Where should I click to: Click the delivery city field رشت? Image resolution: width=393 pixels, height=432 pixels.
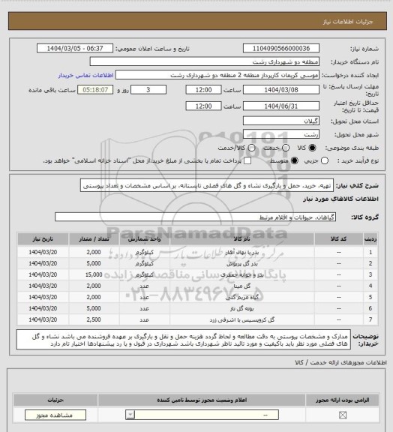(281, 134)
